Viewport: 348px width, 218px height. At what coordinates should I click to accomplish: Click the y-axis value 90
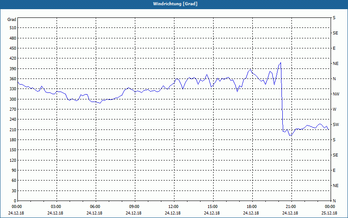tap(14, 170)
